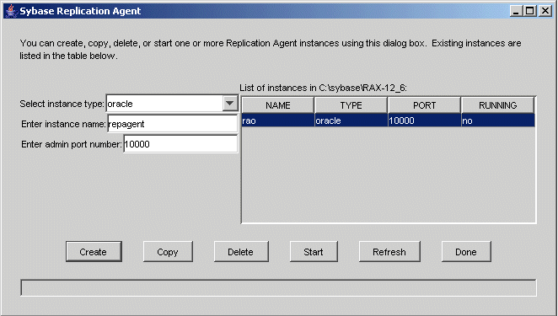This screenshot has width=558, height=316.
Task: Click the empty status bar field at bottom
Action: [x=278, y=287]
